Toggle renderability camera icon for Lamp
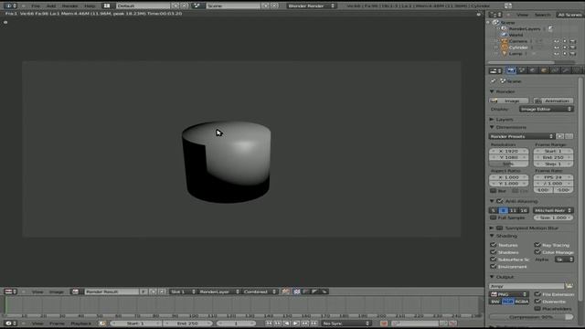Screen dimensions: 585x329 (573, 53)
